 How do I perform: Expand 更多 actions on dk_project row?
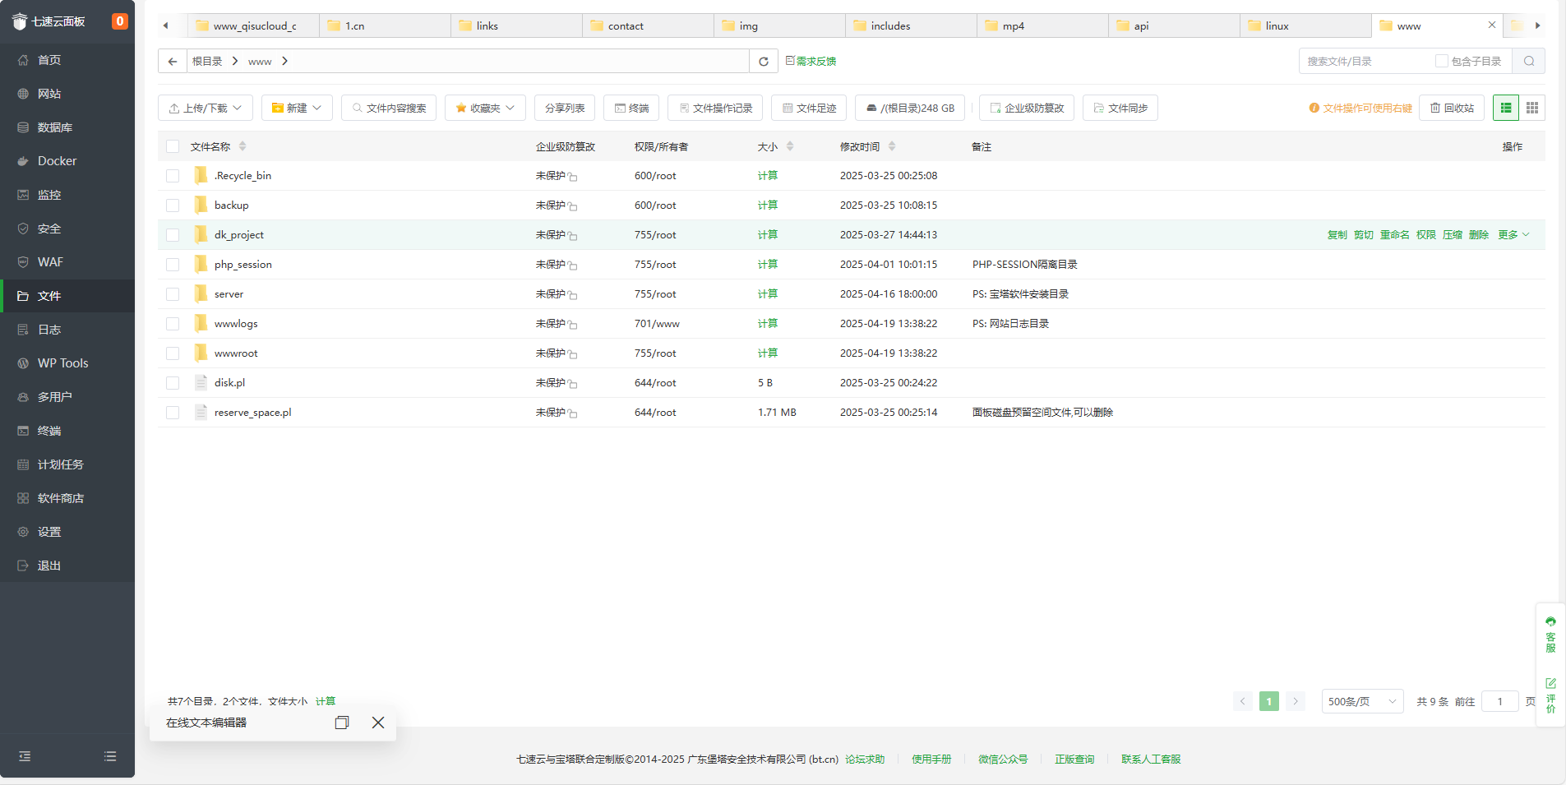[1513, 235]
